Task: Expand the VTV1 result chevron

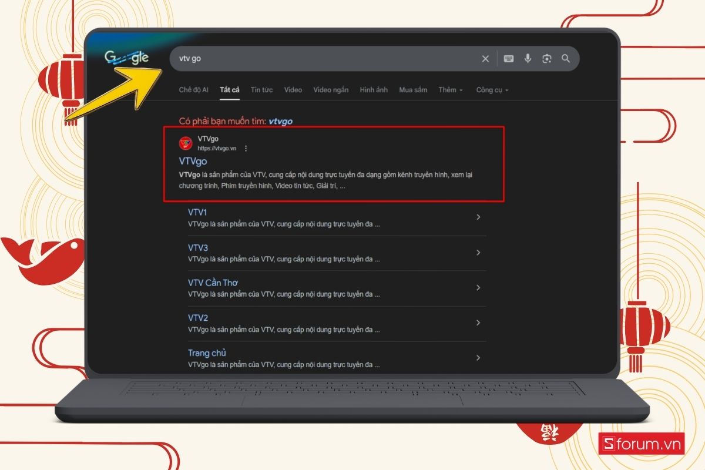Action: (478, 217)
